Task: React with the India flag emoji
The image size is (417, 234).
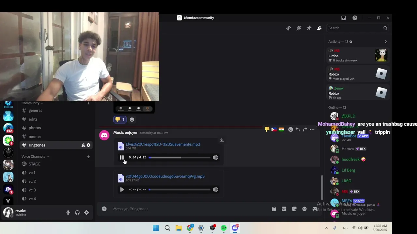Action: coord(281,129)
